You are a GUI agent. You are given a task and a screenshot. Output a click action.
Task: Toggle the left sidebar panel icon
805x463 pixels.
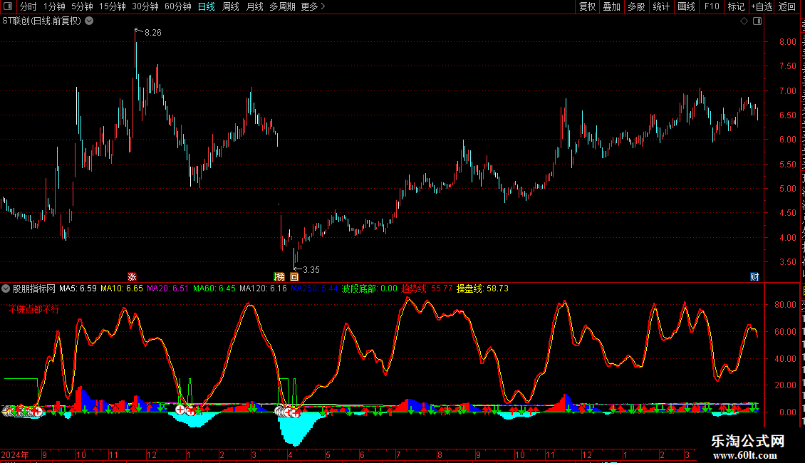[x=8, y=6]
